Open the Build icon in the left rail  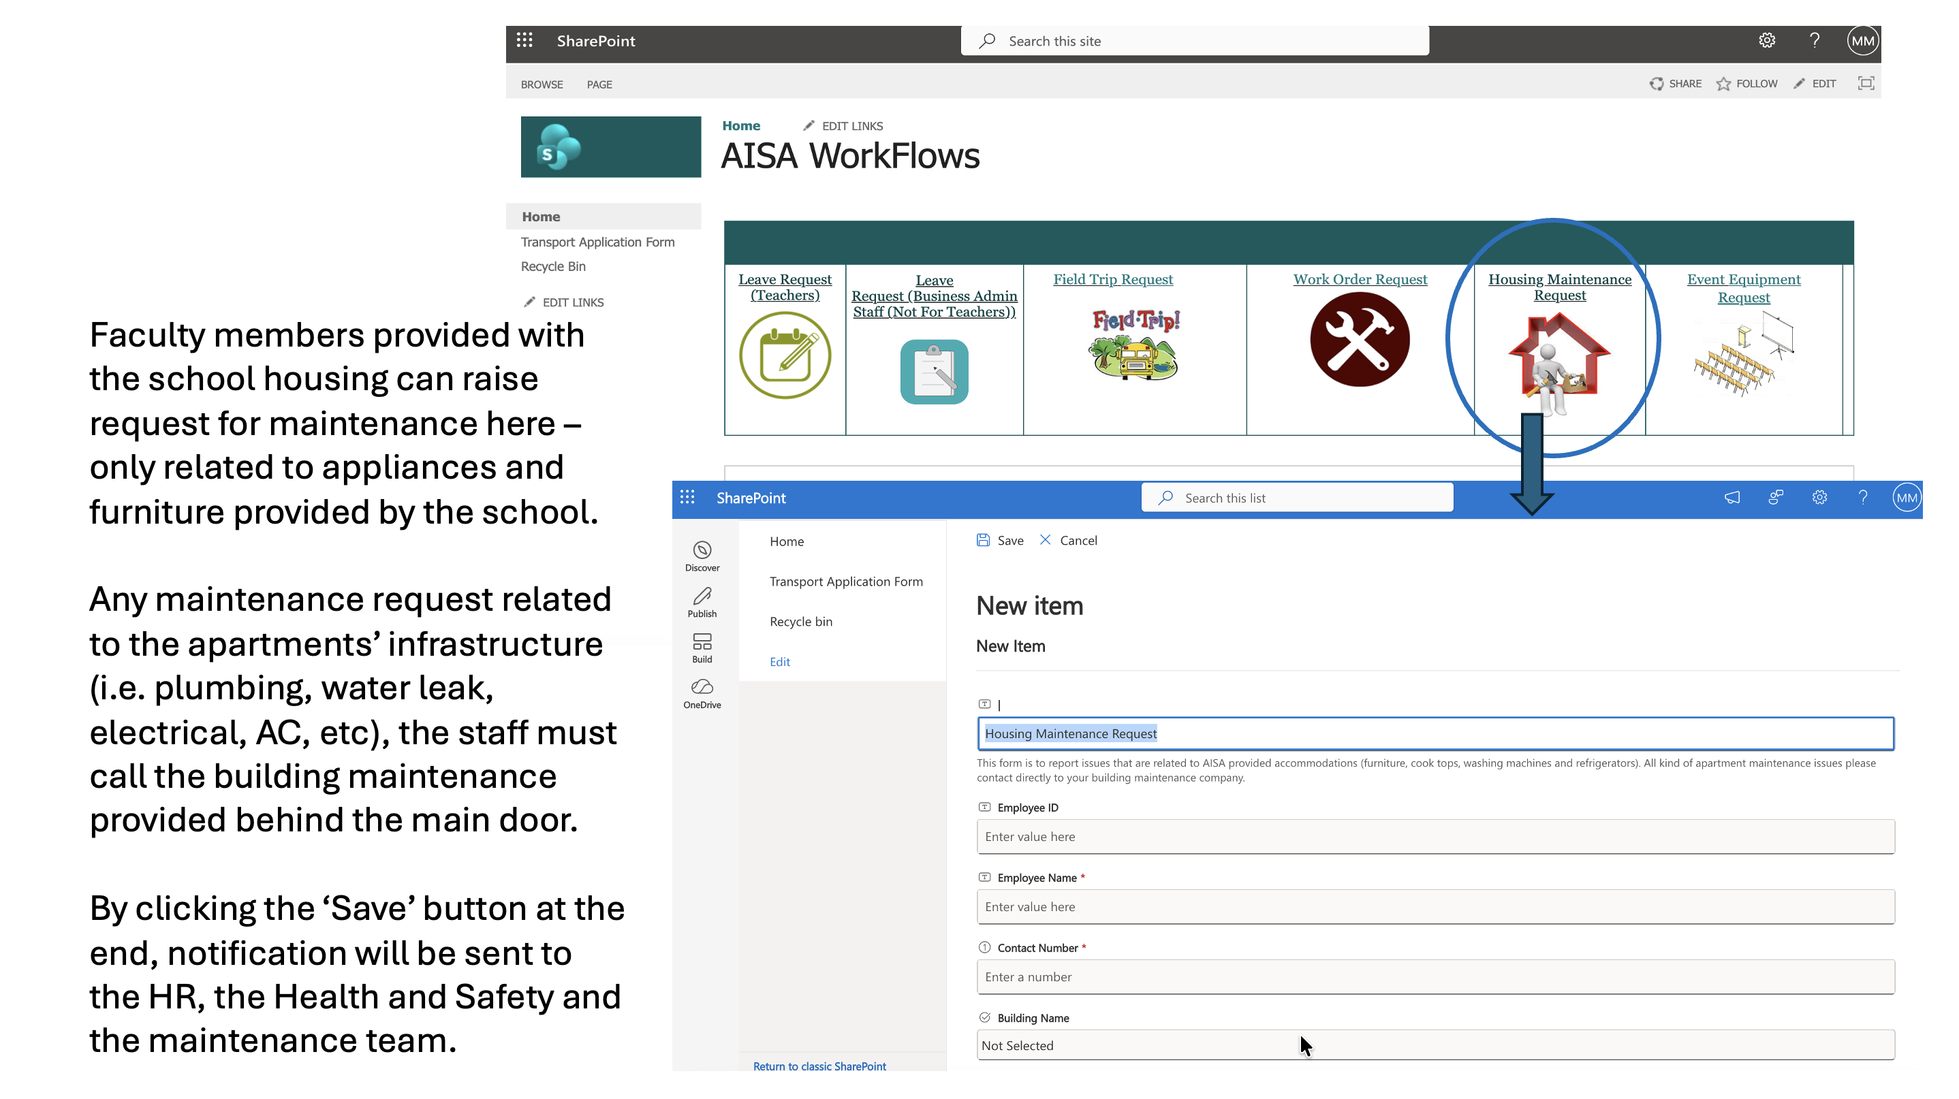pos(702,648)
